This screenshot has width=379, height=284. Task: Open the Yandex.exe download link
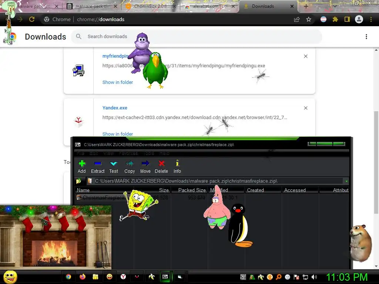coord(115,108)
